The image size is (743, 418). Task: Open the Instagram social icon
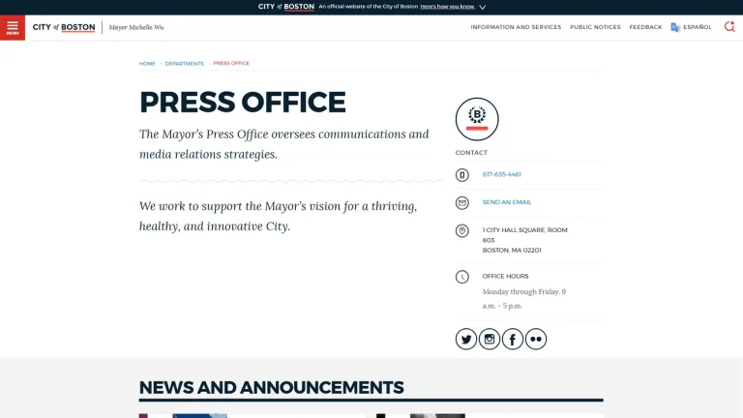(489, 339)
